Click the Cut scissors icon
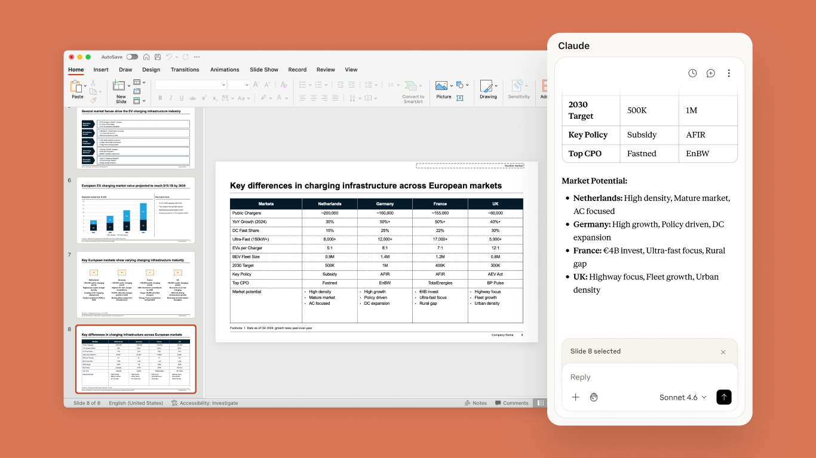Screen dimensions: 816x458 93,83
